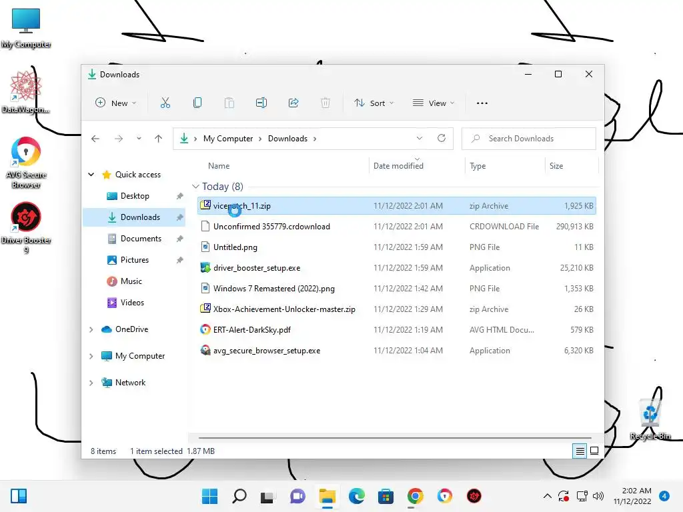The image size is (683, 512).
Task: Switch to details view layout icon
Action: [x=580, y=451]
